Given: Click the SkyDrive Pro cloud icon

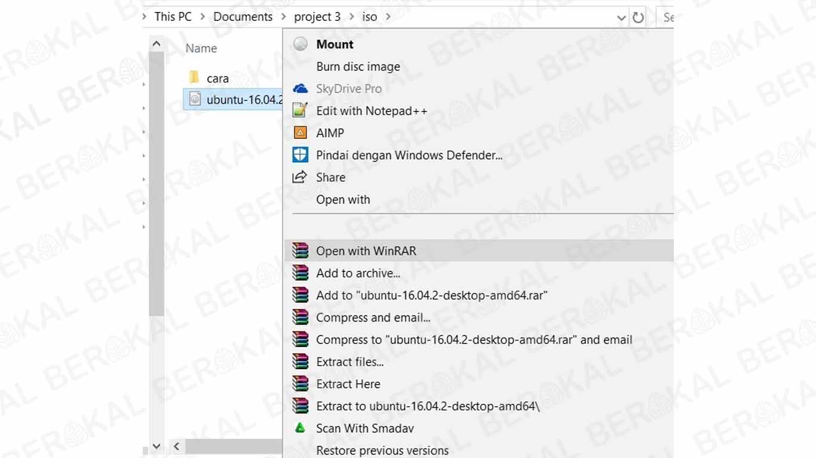Looking at the screenshot, I should [300, 88].
